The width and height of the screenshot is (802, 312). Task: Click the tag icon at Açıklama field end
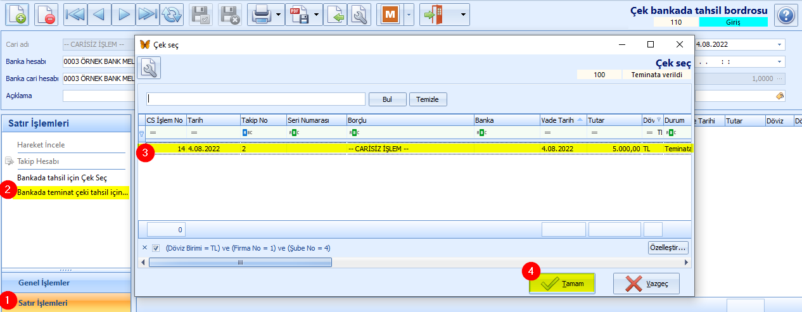click(780, 96)
